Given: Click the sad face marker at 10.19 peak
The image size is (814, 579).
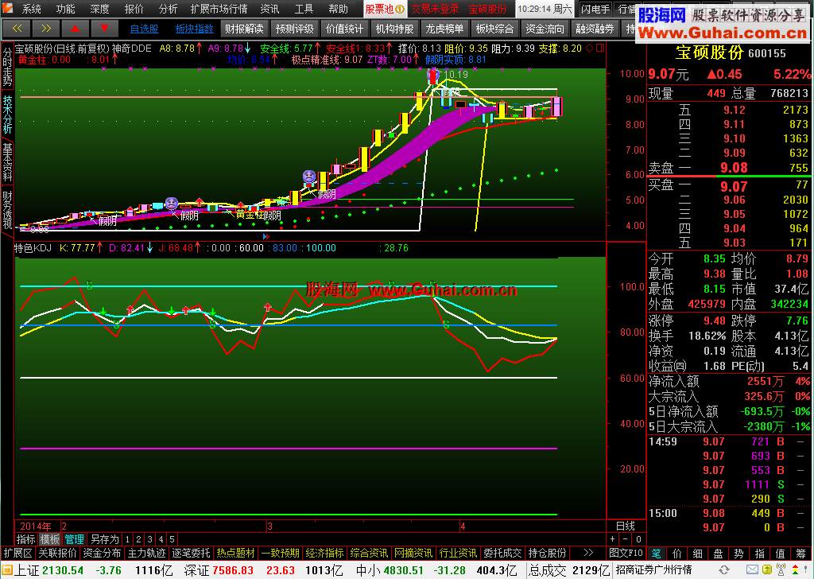Looking at the screenshot, I should coord(432,76).
